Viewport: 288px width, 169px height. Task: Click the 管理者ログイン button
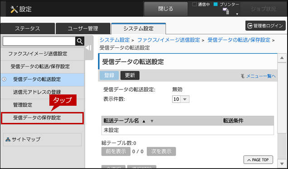tap(265, 26)
